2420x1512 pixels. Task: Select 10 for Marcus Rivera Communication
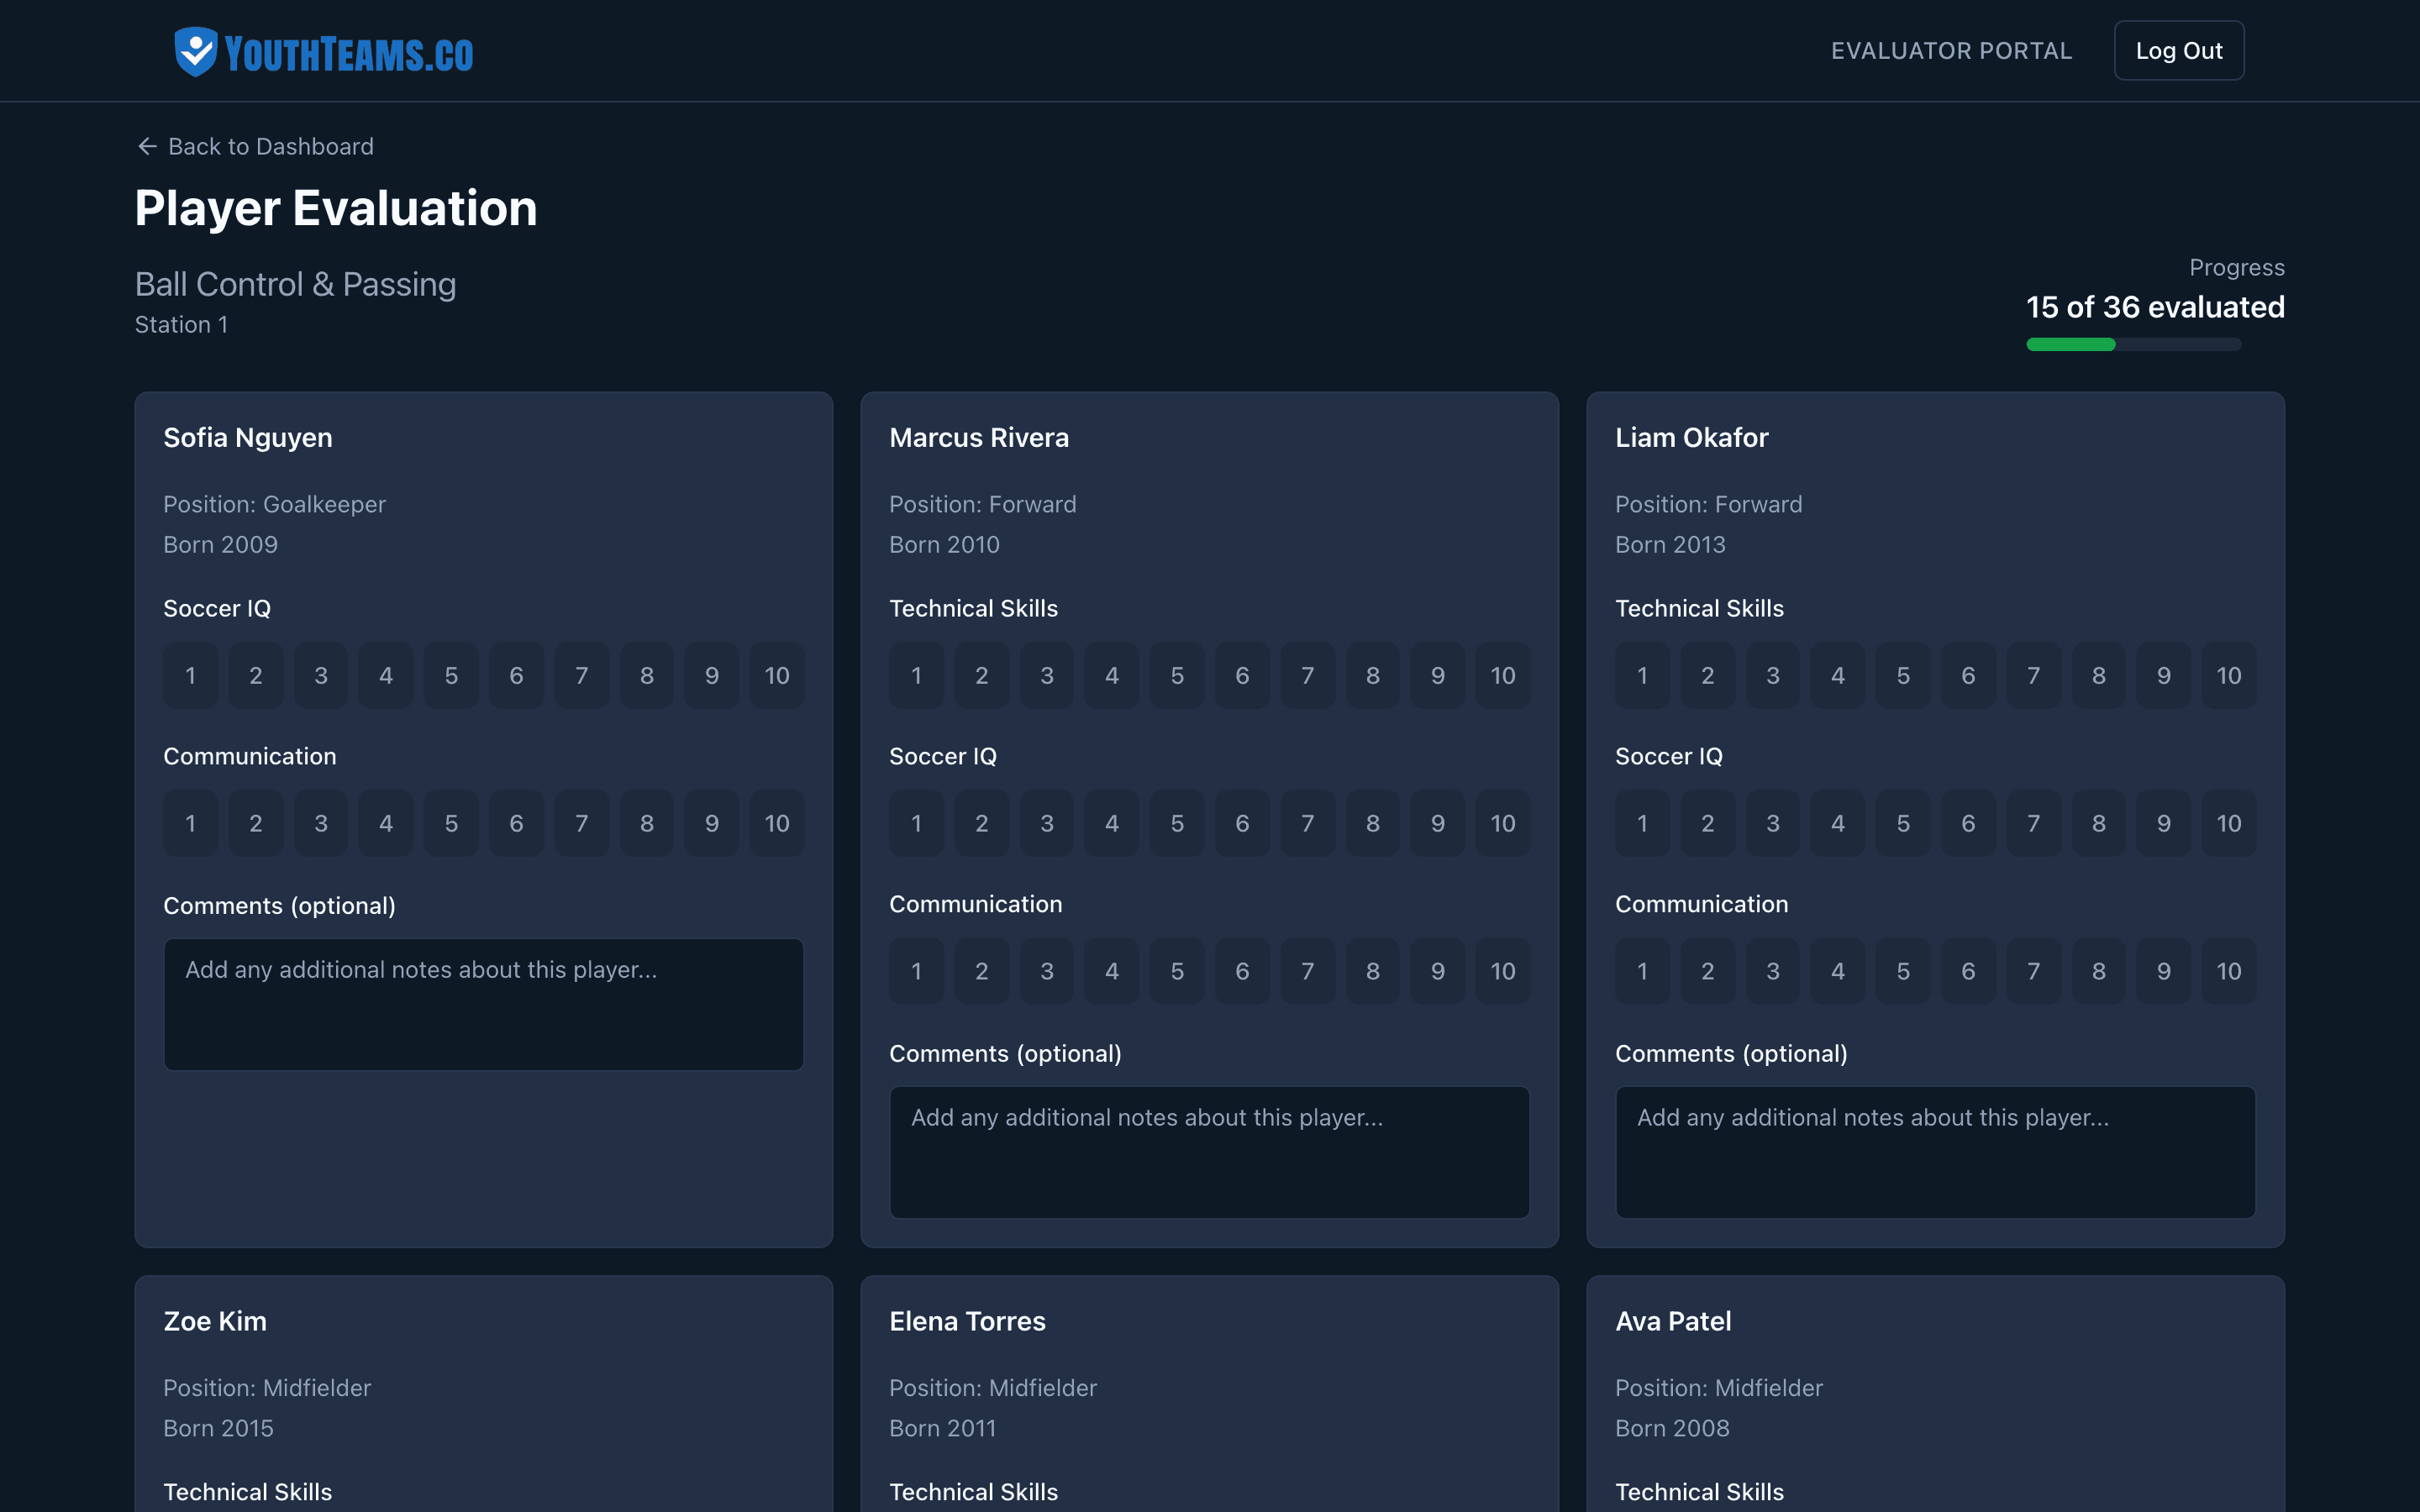click(1502, 972)
